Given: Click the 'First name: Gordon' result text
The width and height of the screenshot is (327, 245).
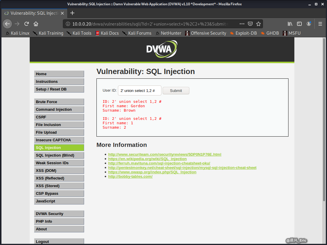Looking at the screenshot, I should (124, 106).
